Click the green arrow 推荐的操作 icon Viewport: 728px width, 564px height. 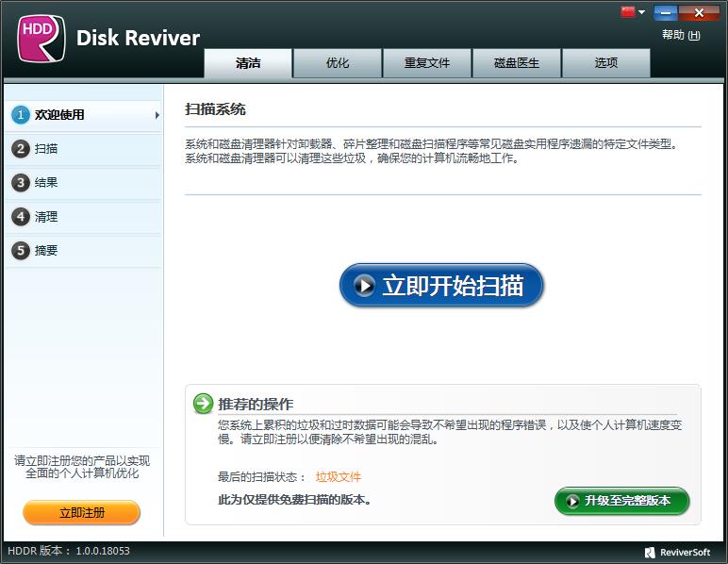[203, 404]
